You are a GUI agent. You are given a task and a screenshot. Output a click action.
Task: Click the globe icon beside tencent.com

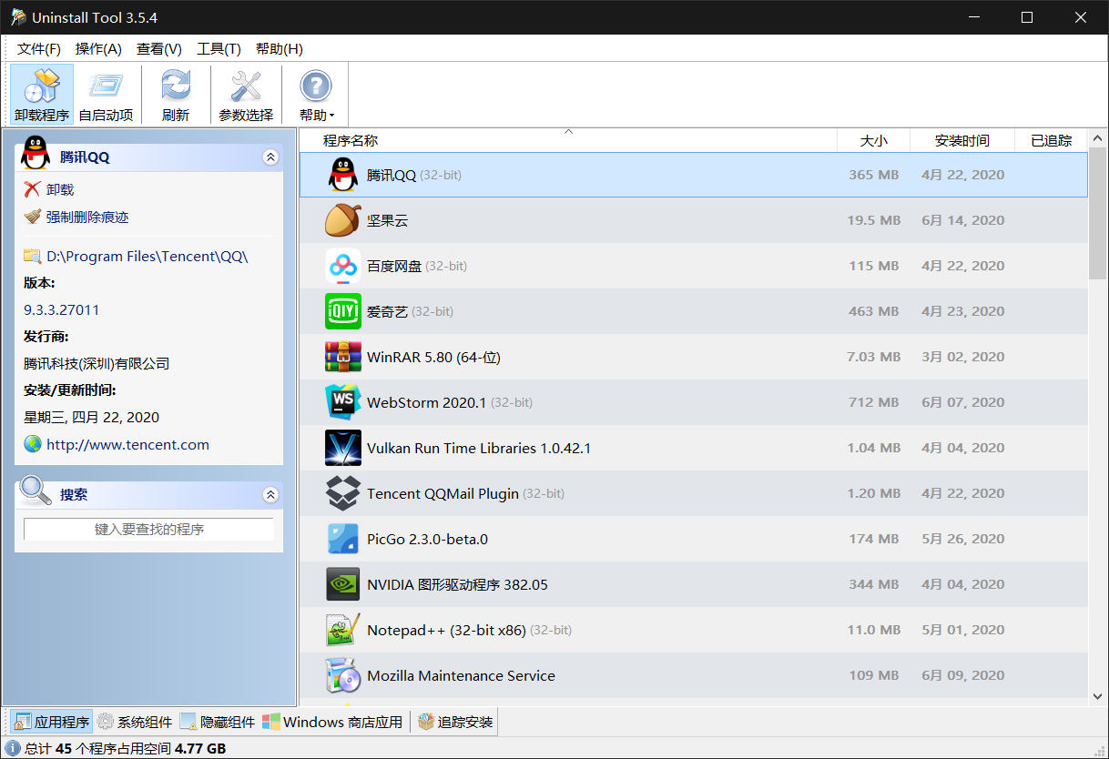[x=33, y=444]
